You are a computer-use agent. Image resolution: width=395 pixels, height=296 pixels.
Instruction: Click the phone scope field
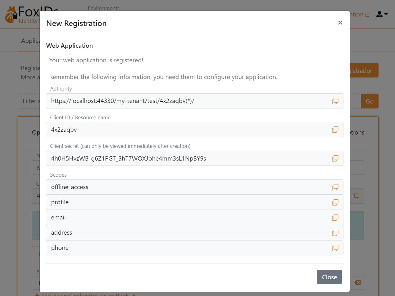[x=186, y=248]
